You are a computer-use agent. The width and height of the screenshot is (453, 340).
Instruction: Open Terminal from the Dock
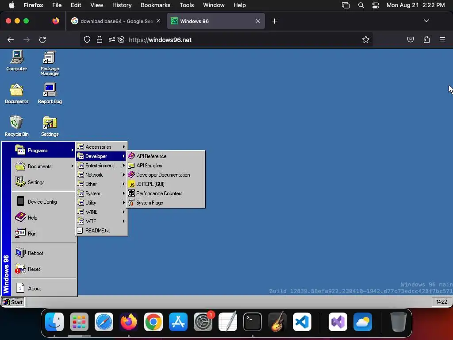(x=253, y=322)
